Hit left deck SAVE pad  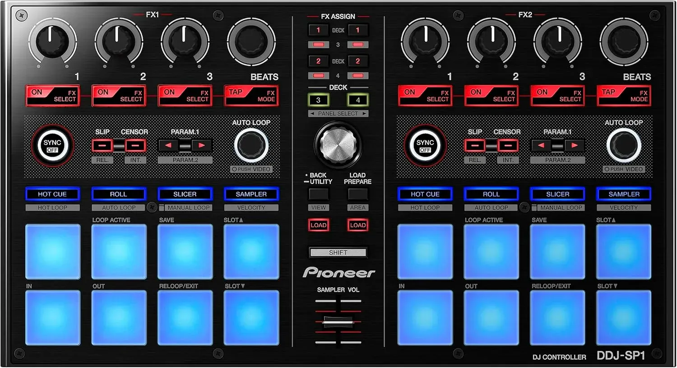tap(185, 252)
